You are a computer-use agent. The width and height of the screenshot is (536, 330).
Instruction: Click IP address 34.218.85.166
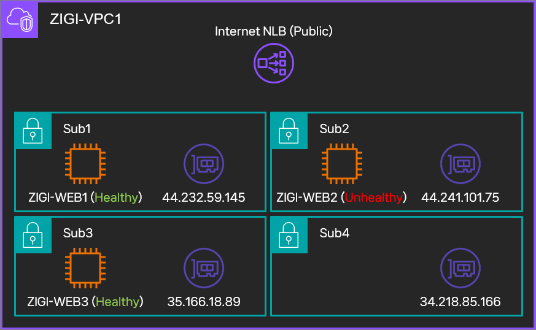click(460, 302)
